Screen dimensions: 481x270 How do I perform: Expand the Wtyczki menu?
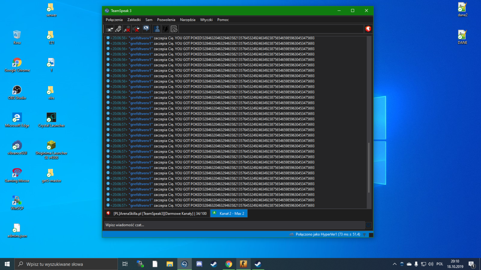click(x=206, y=20)
